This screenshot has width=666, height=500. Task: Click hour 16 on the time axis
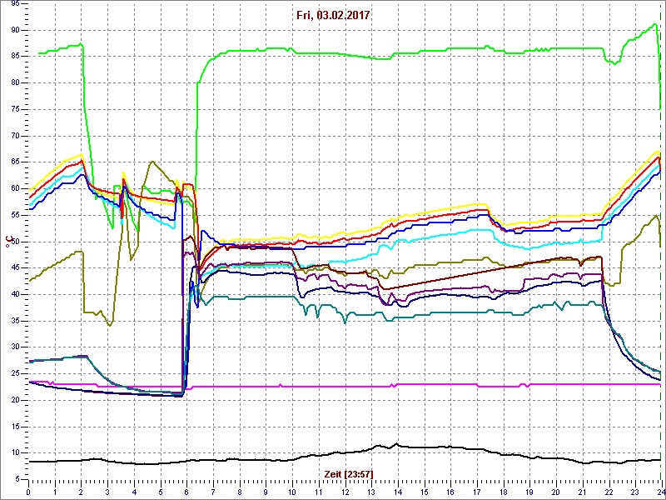pos(450,491)
